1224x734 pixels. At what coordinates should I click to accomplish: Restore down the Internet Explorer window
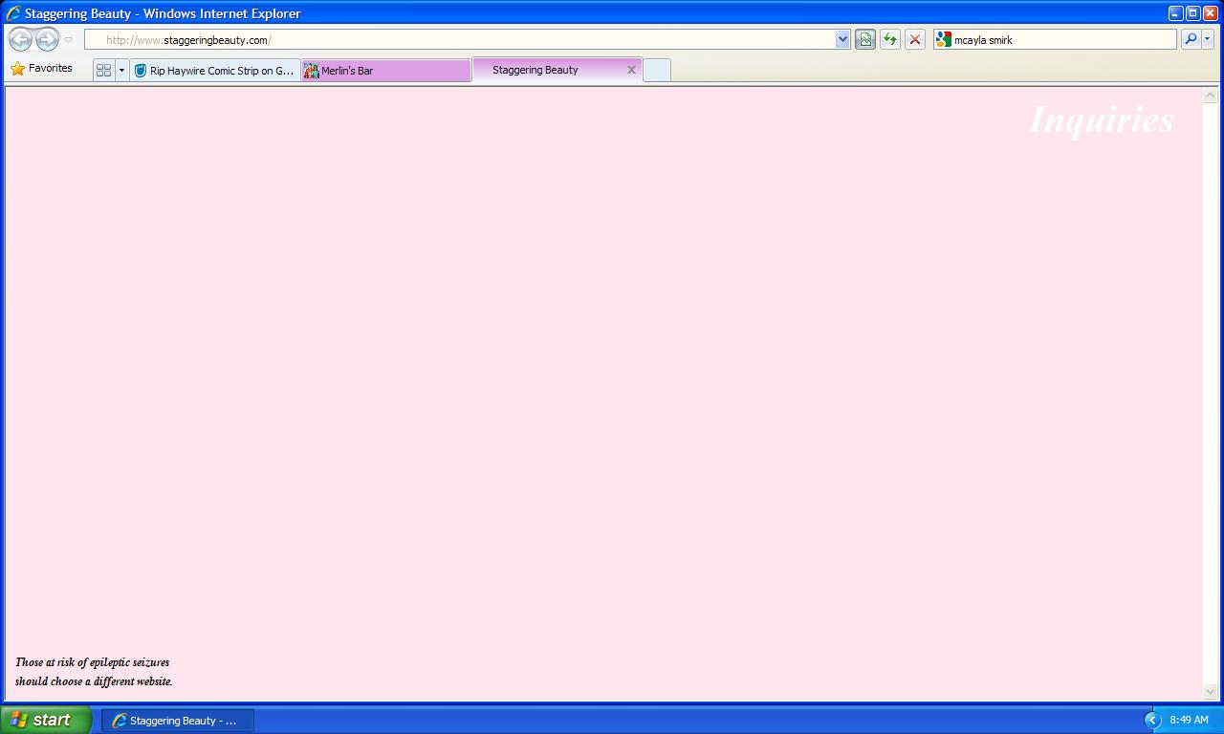[x=1192, y=13]
